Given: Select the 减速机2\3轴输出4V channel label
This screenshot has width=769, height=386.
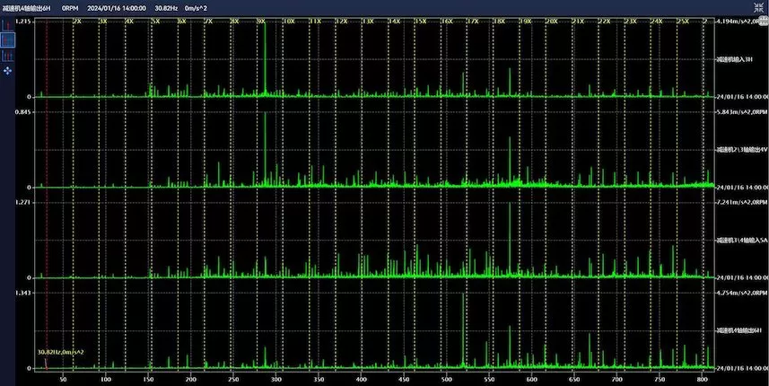Looking at the screenshot, I should point(741,149).
